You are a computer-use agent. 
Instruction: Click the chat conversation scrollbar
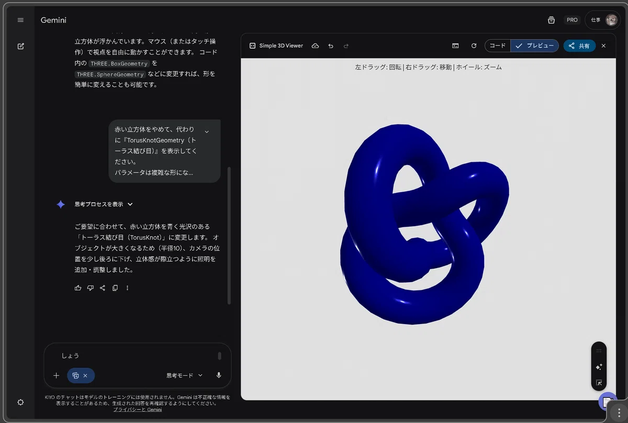coord(229,236)
